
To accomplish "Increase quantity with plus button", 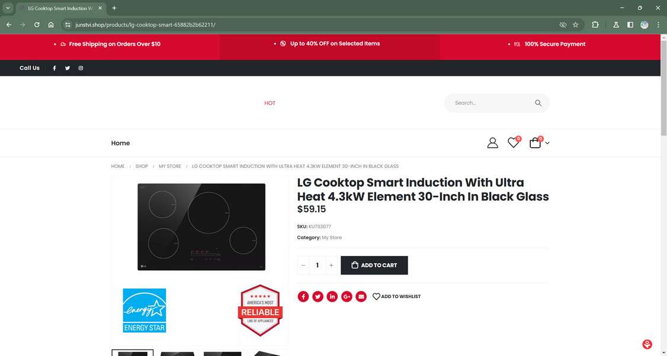I will tap(331, 265).
